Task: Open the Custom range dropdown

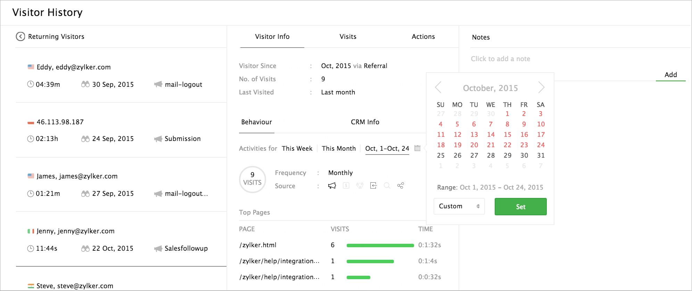Action: 459,206
